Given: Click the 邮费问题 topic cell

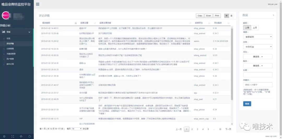Looking at the screenshot, I should [x=83, y=49].
